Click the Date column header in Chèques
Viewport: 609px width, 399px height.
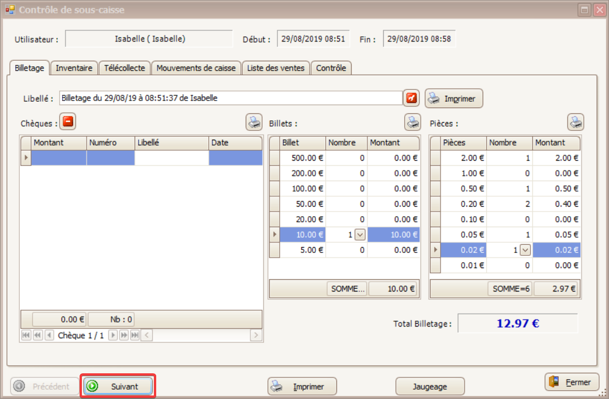[236, 143]
